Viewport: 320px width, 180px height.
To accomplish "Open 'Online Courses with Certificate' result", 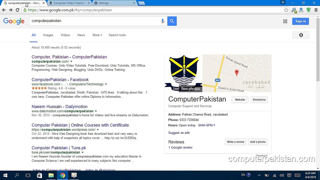I will [x=80, y=125].
